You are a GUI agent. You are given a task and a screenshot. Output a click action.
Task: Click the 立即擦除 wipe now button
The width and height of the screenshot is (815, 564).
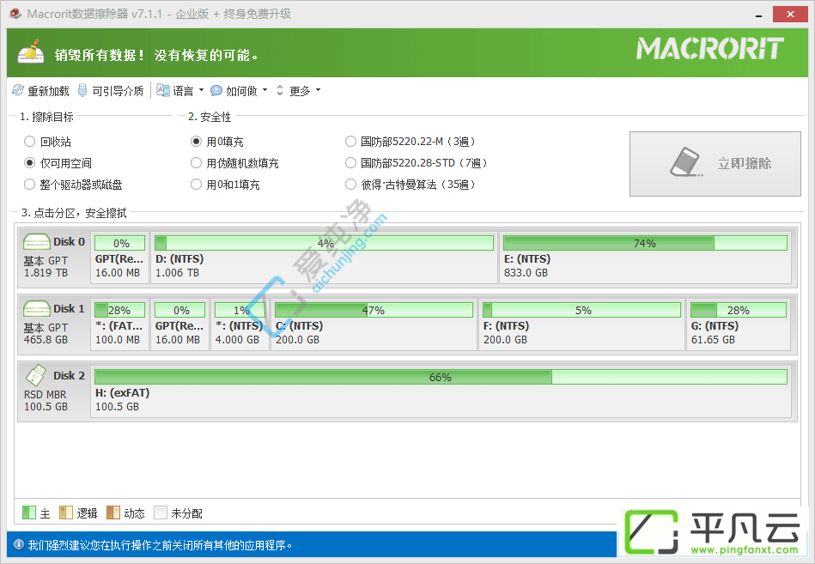(x=715, y=164)
